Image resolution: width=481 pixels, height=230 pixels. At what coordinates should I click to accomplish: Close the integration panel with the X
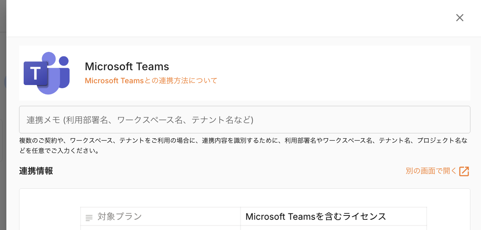click(459, 18)
